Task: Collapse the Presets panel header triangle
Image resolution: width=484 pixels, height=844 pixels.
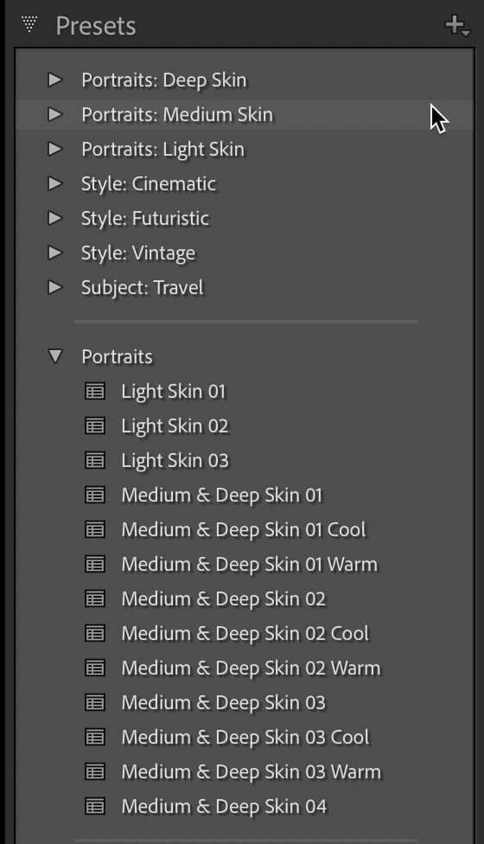Action: [30, 25]
